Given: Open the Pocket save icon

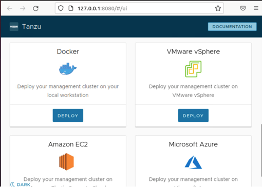Looking at the screenshot, I should click(243, 8).
